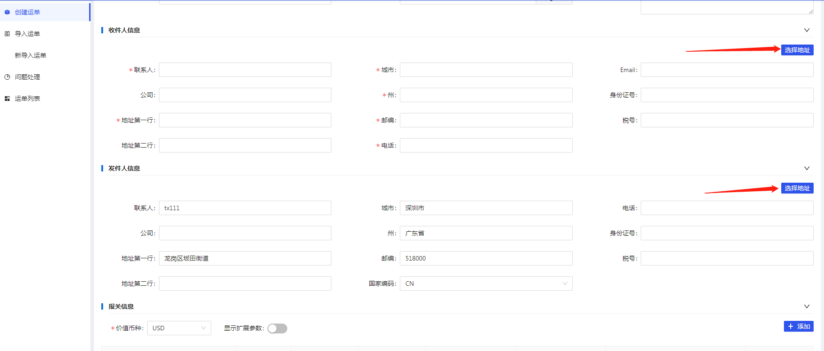
Task: Click the 报关信息 section heading
Action: [x=121, y=306]
